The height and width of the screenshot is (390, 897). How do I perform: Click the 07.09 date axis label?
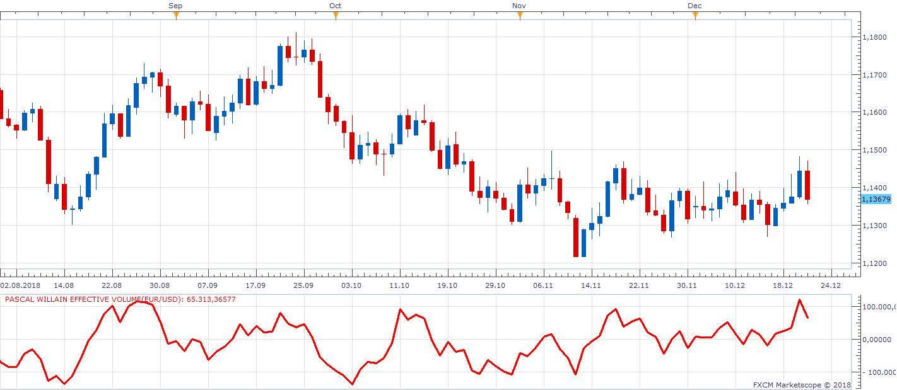(x=208, y=285)
